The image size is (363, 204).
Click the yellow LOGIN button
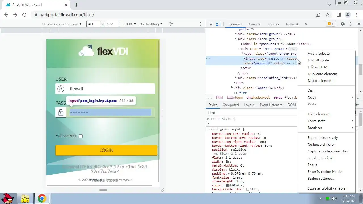(x=106, y=150)
